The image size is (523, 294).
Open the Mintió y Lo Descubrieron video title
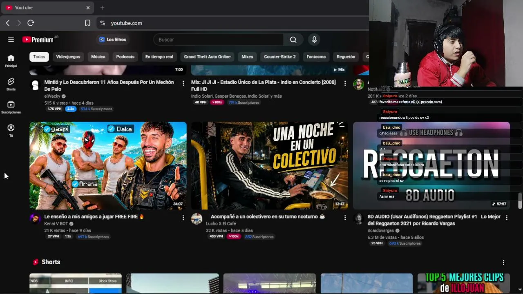tap(109, 85)
